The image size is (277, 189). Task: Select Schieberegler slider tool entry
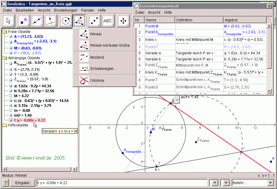[102, 69]
